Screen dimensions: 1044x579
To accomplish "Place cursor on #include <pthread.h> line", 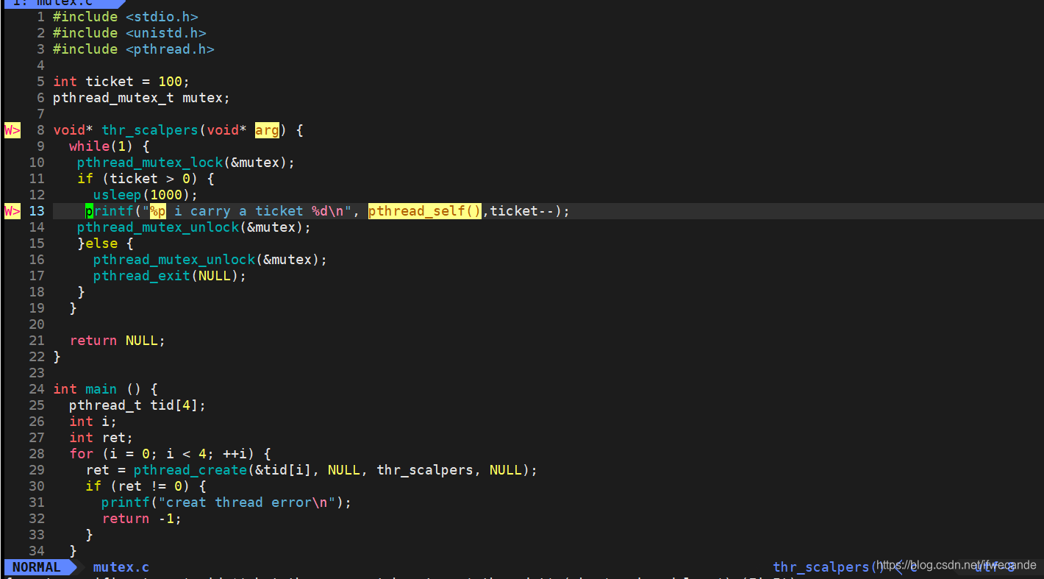I will pyautogui.click(x=133, y=49).
